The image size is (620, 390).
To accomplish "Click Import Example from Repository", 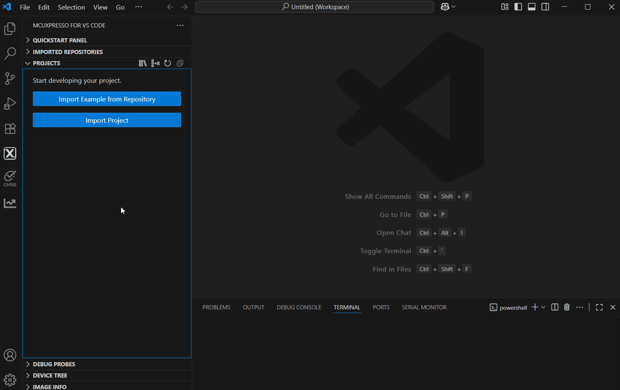I will coord(107,99).
